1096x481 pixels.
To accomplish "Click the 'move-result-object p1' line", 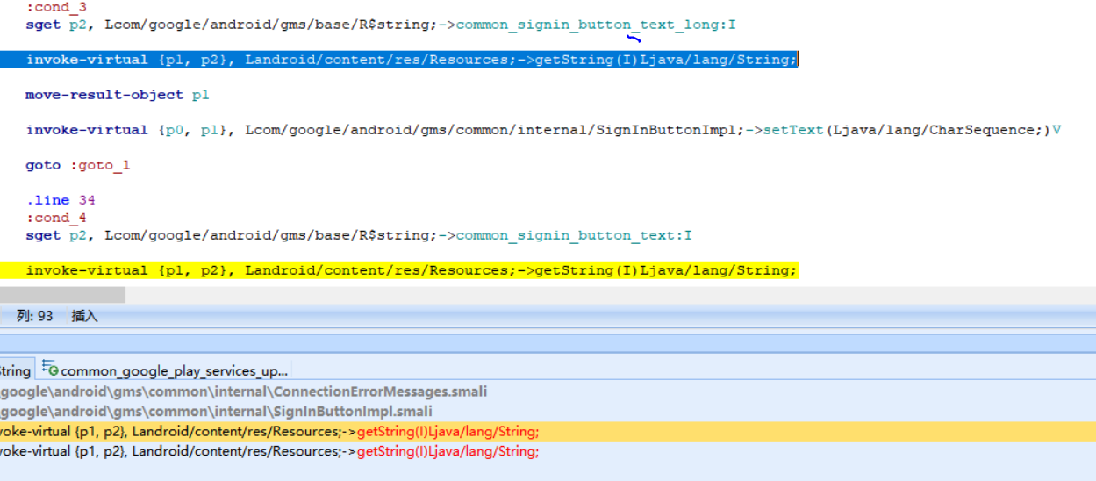I will coord(118,95).
